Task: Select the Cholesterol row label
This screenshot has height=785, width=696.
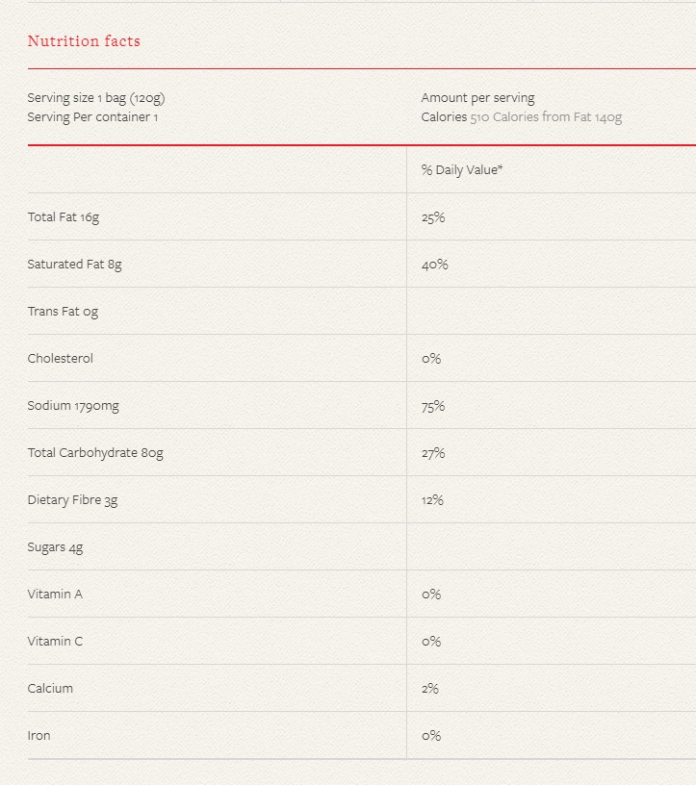Action: [x=61, y=359]
